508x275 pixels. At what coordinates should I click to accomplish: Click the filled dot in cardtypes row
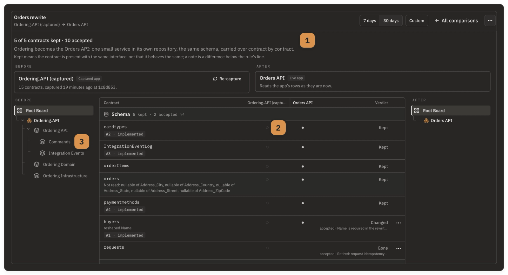[303, 128]
